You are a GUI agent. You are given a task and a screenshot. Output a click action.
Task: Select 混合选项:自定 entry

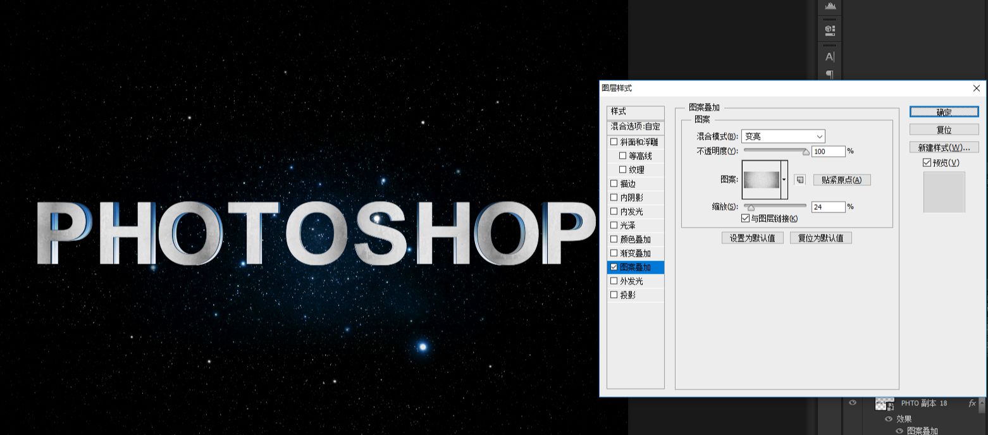click(636, 126)
